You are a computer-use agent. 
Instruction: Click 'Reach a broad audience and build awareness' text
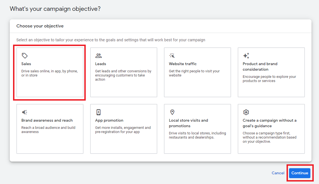tap(48, 130)
